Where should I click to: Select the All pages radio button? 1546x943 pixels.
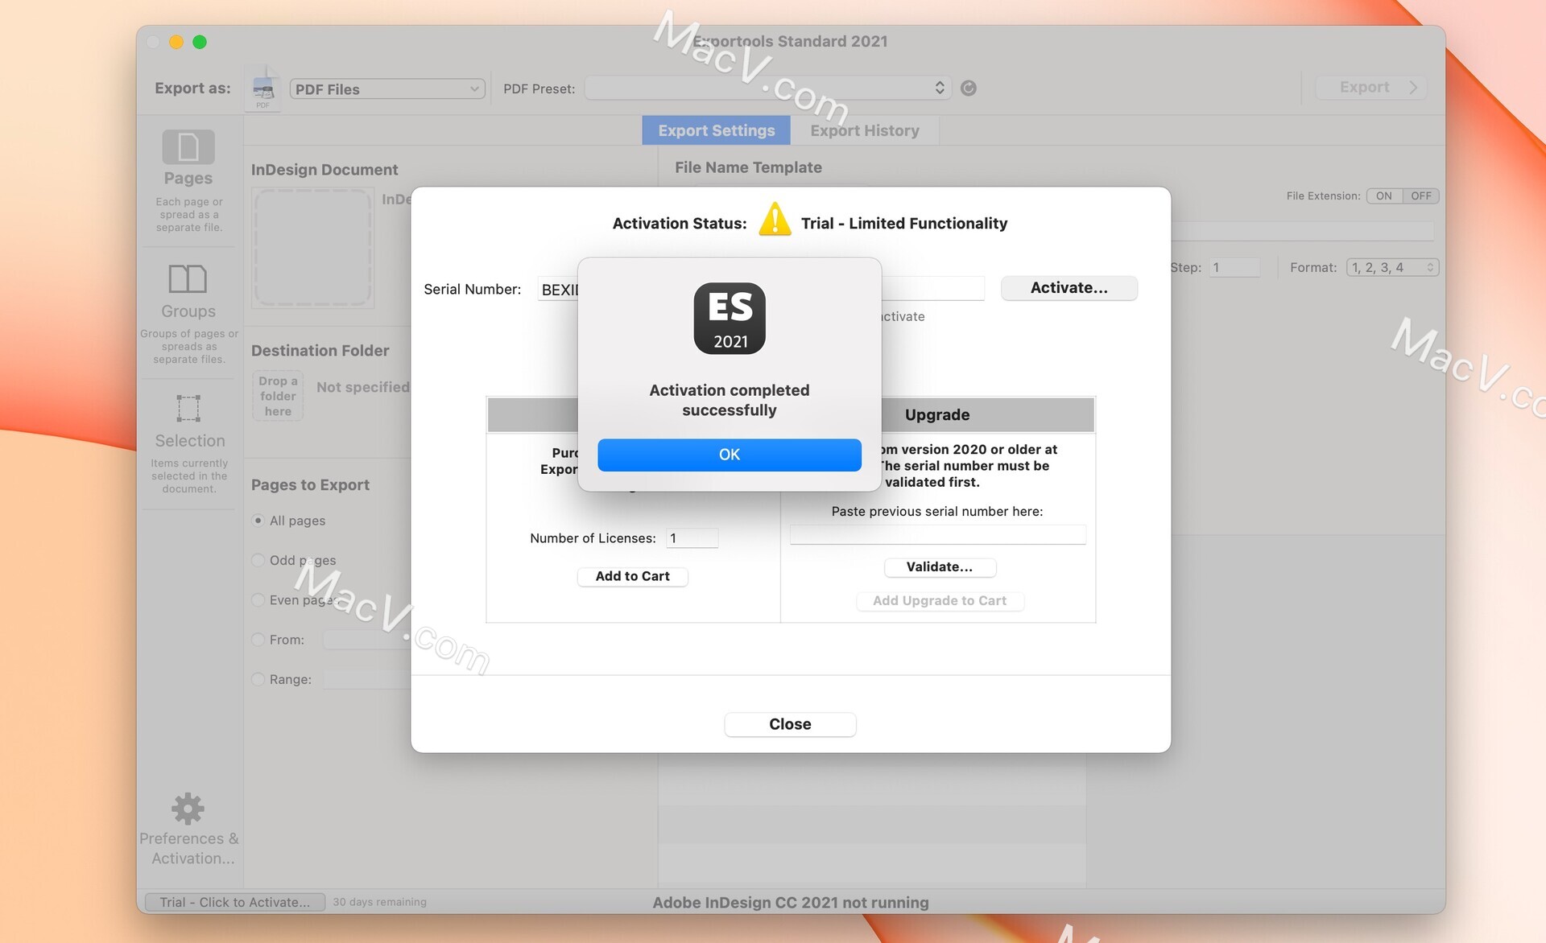pyautogui.click(x=258, y=521)
